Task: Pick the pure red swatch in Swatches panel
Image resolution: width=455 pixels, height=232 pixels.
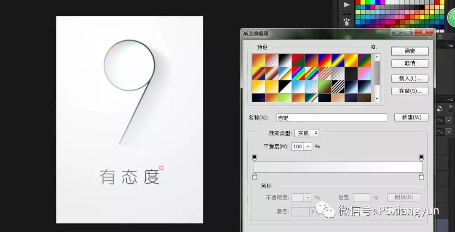Action: [358, 3]
